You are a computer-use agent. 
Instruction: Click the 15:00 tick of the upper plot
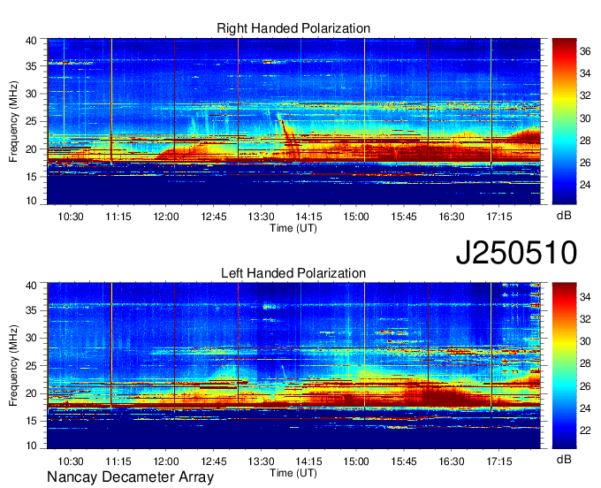(x=356, y=217)
